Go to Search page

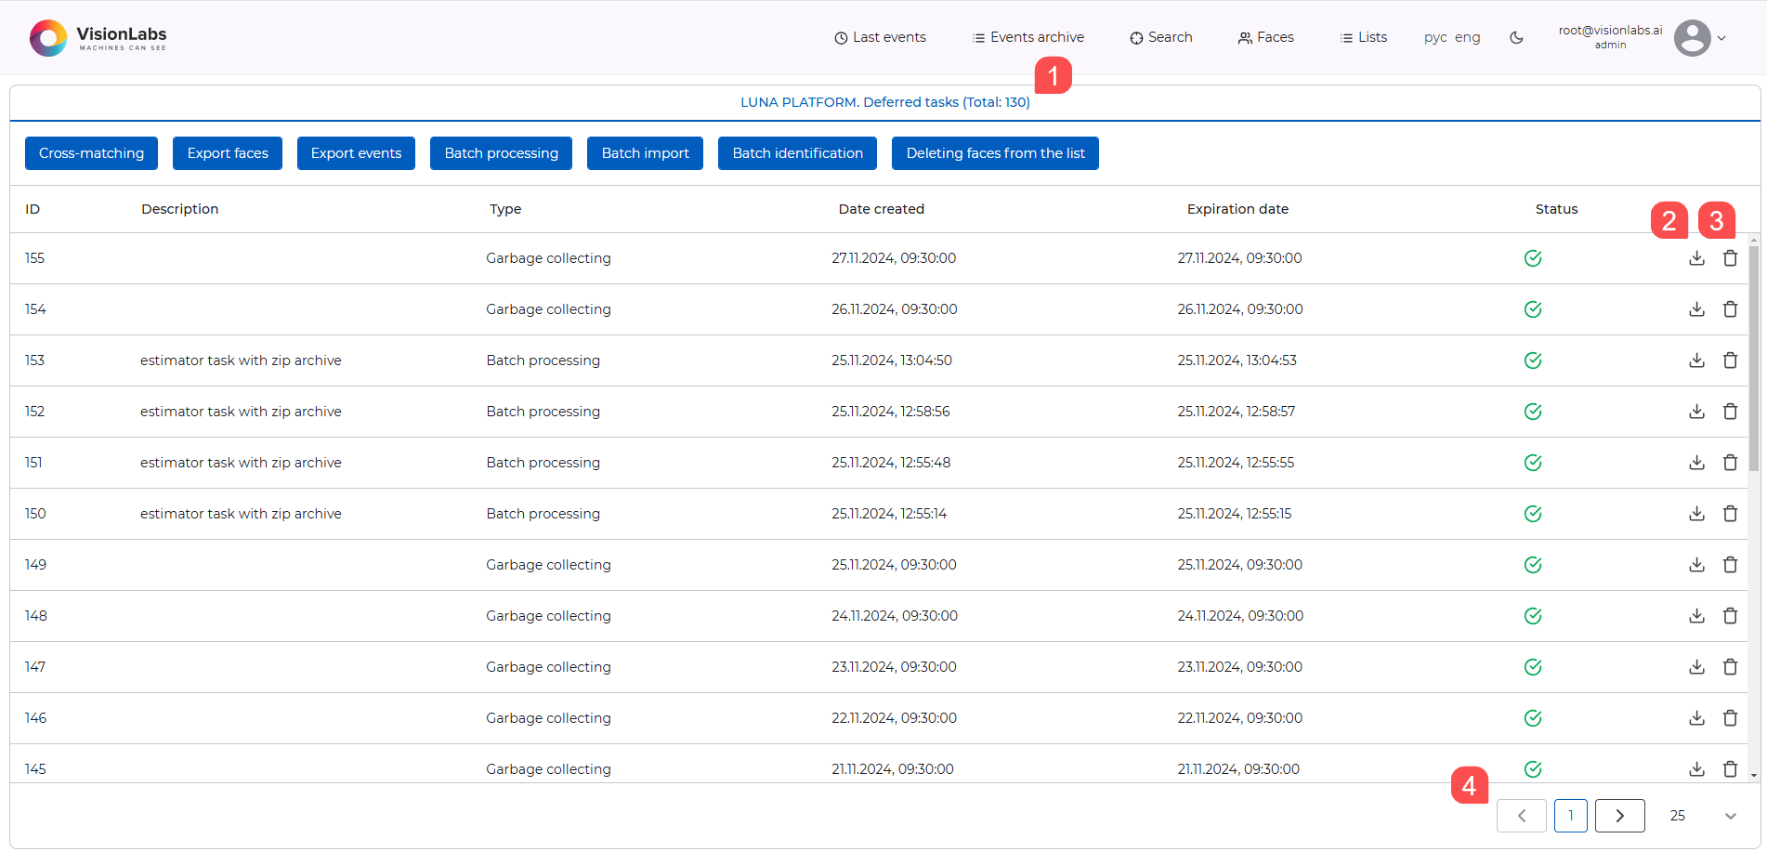click(1161, 38)
